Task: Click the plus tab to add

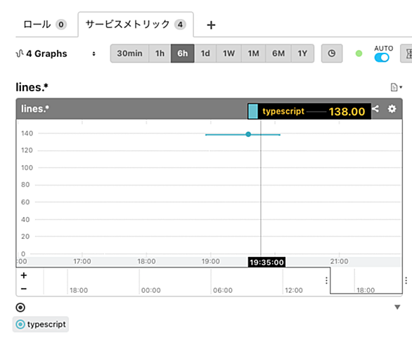Action: click(211, 25)
